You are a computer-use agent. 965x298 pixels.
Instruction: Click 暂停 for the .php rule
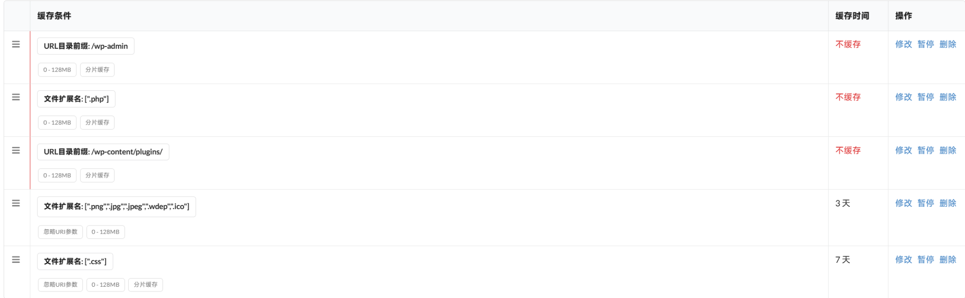tap(925, 97)
